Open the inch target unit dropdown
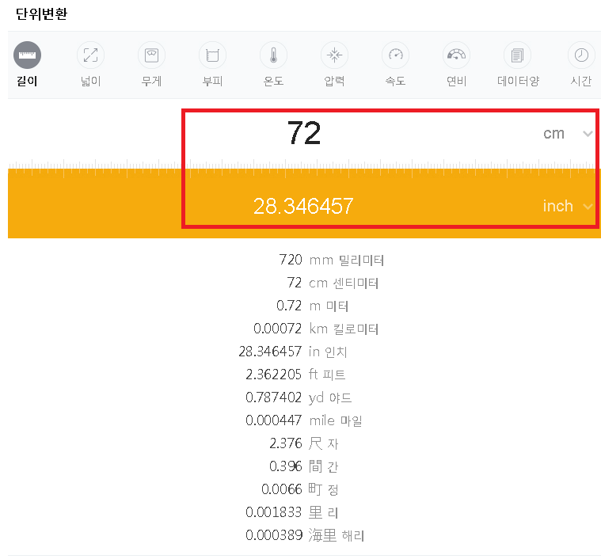Screen dimensions: 601x559 coord(568,206)
